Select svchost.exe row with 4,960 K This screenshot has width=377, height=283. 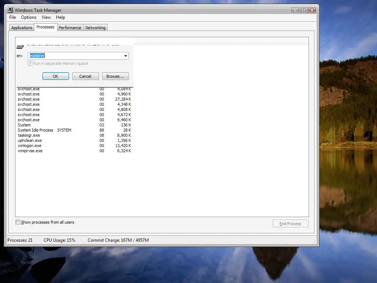pyautogui.click(x=74, y=94)
